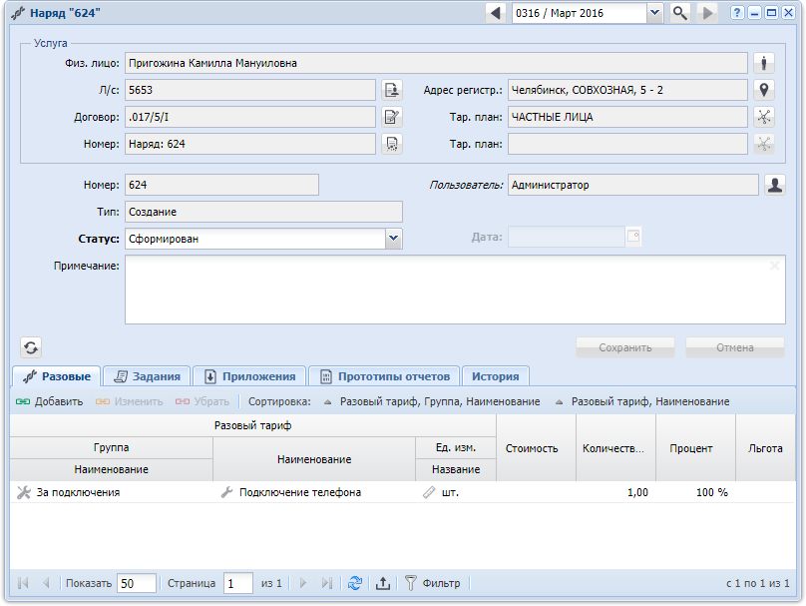Click the За подключения group cell
The width and height of the screenshot is (806, 606).
[x=112, y=492]
